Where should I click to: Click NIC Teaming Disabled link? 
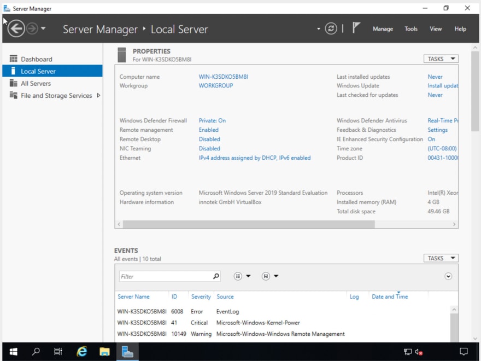point(209,148)
